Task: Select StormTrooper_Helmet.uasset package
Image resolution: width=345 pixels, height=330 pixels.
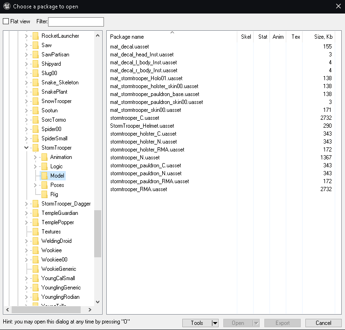Action: [142, 126]
